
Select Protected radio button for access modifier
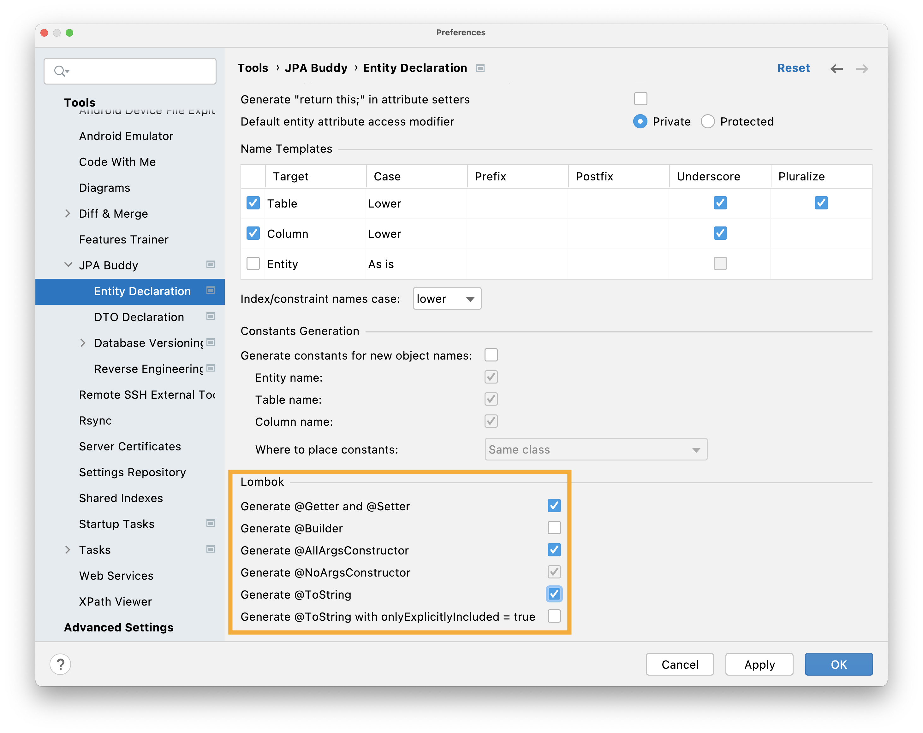click(707, 121)
